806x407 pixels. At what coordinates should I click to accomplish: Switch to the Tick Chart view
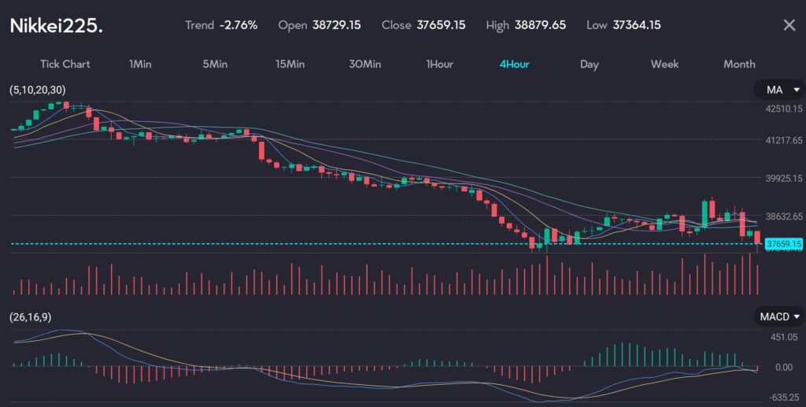(65, 64)
